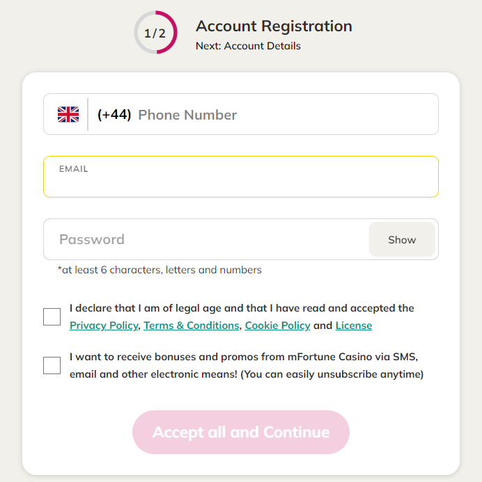Image resolution: width=482 pixels, height=482 pixels.
Task: Click Accept all and Continue button
Action: (241, 432)
